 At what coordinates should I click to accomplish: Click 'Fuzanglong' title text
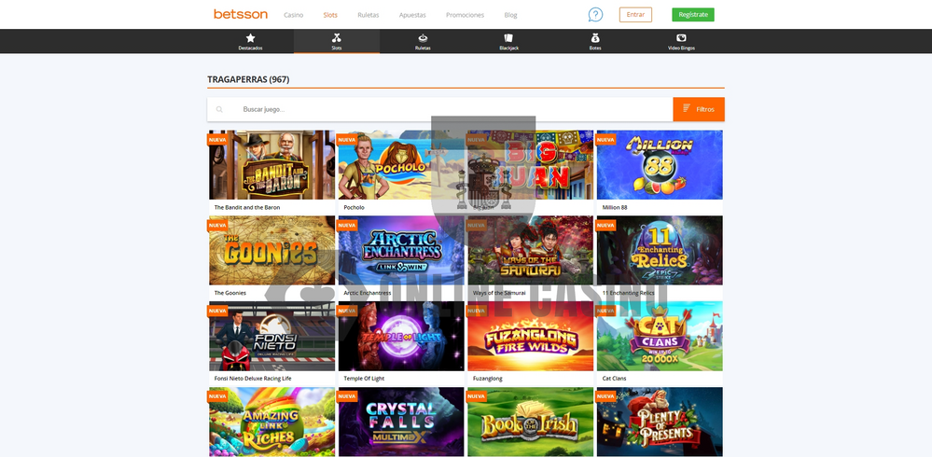(487, 379)
